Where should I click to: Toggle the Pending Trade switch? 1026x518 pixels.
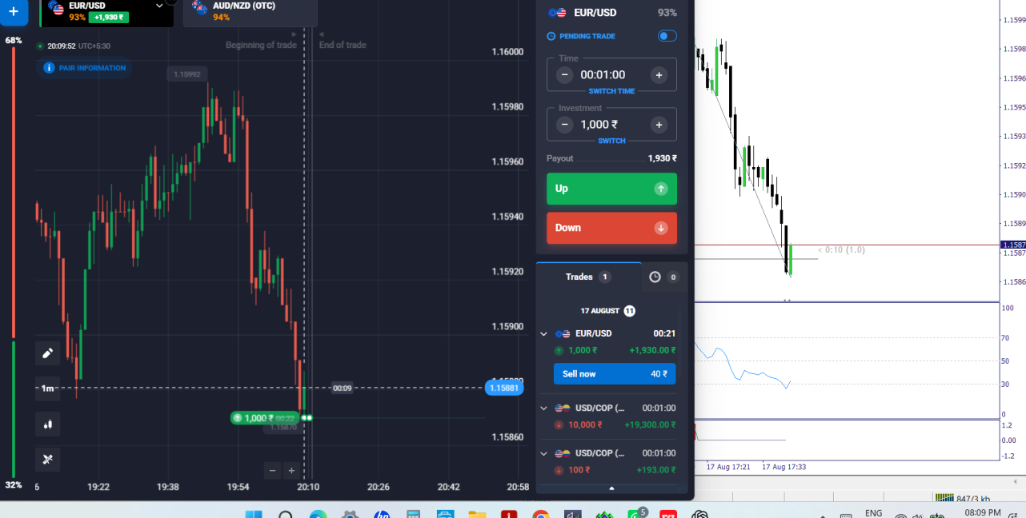tap(667, 36)
